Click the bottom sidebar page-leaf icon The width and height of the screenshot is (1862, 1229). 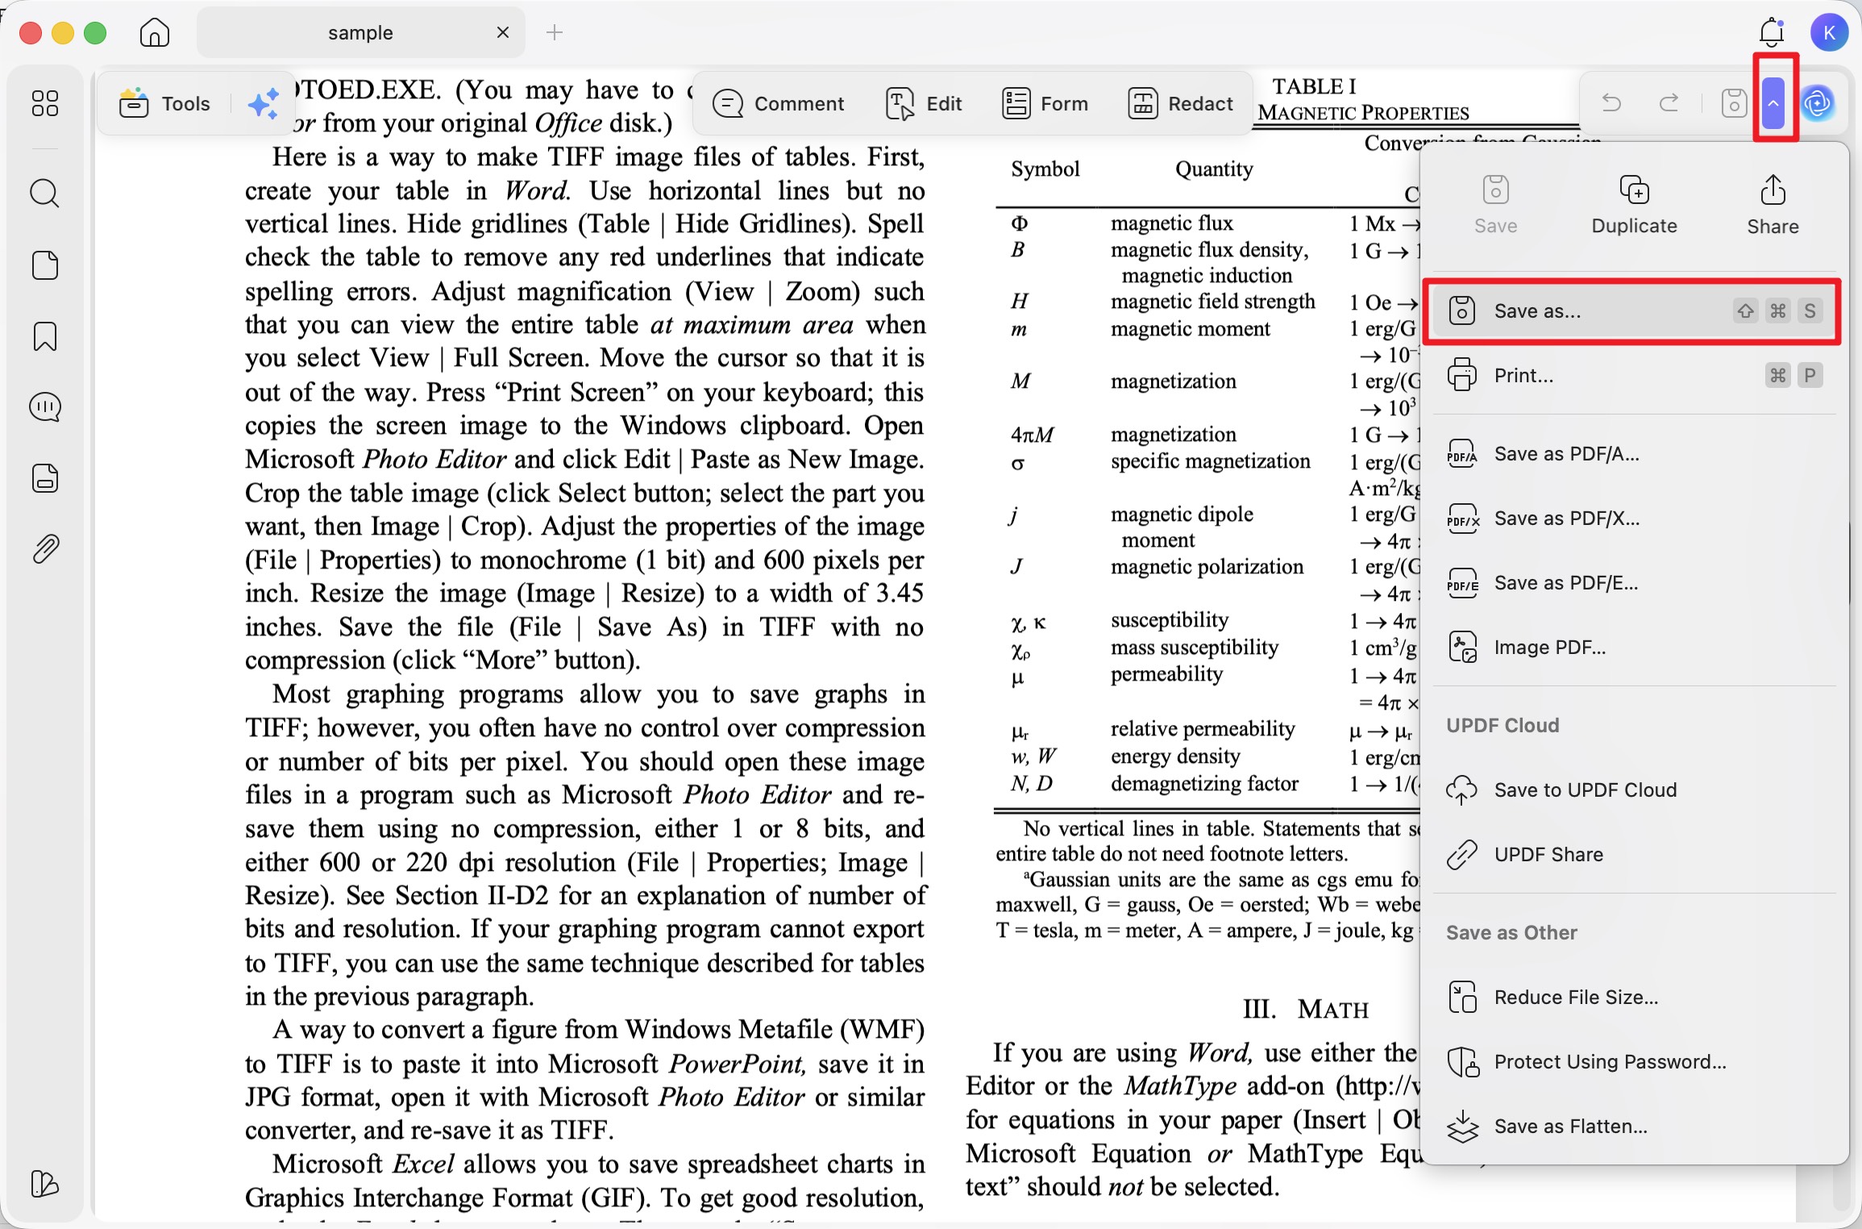click(45, 1184)
